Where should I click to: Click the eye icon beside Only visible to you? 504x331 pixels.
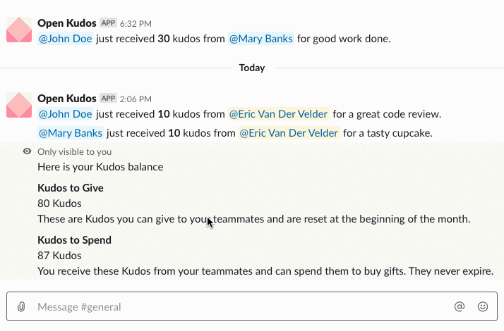tap(28, 151)
